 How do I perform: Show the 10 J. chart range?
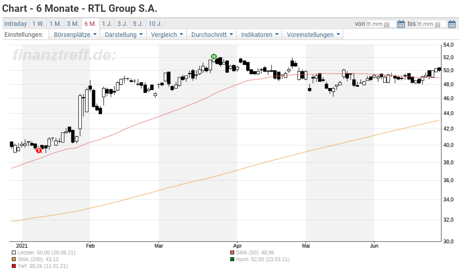pyautogui.click(x=155, y=24)
